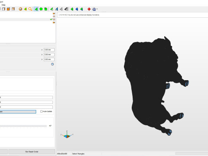Enable the Auto-Update checkbox
The width and height of the screenshot is (208, 156).
41,111
